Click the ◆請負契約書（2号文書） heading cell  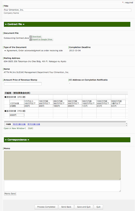pyautogui.click(x=15, y=97)
